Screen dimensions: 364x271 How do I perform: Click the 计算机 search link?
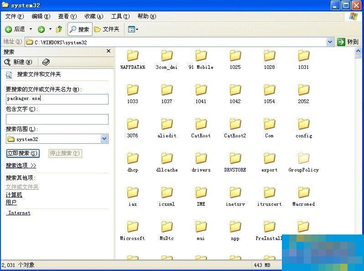pyautogui.click(x=14, y=195)
